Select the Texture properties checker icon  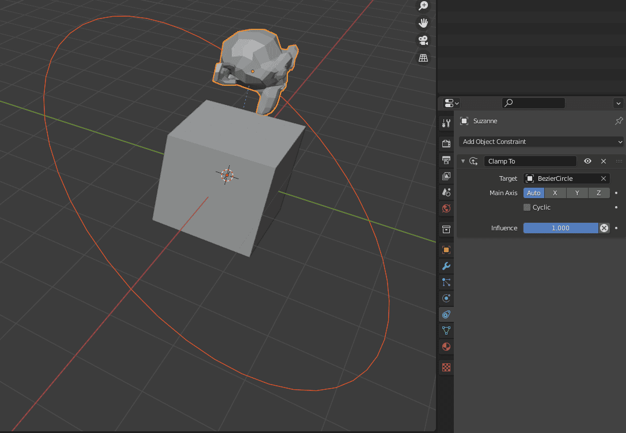click(446, 367)
